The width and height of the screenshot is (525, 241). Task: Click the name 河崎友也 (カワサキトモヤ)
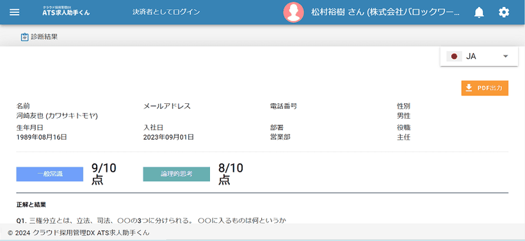coord(57,116)
